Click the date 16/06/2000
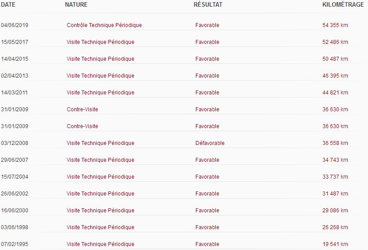Image resolution: width=368 pixels, height=250 pixels. click(15, 211)
